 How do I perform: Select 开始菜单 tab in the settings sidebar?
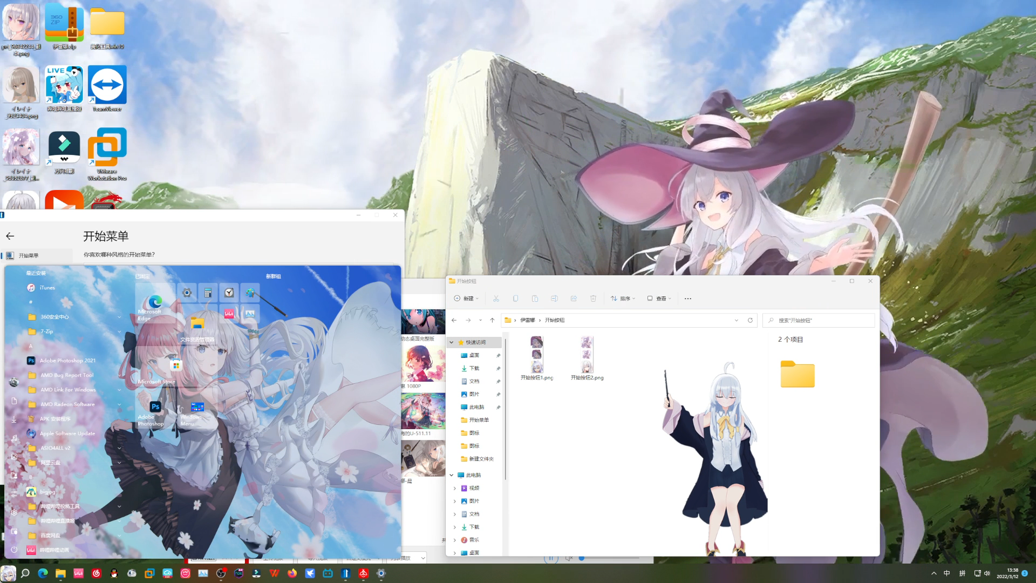tap(29, 255)
